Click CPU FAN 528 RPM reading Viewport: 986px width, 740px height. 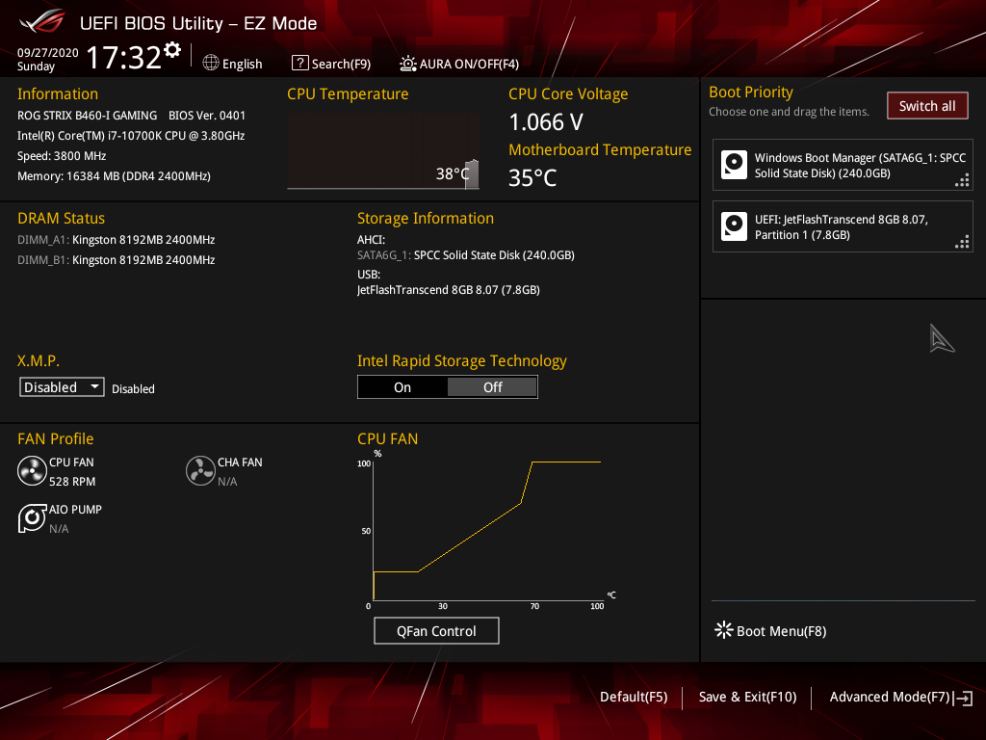pos(72,482)
